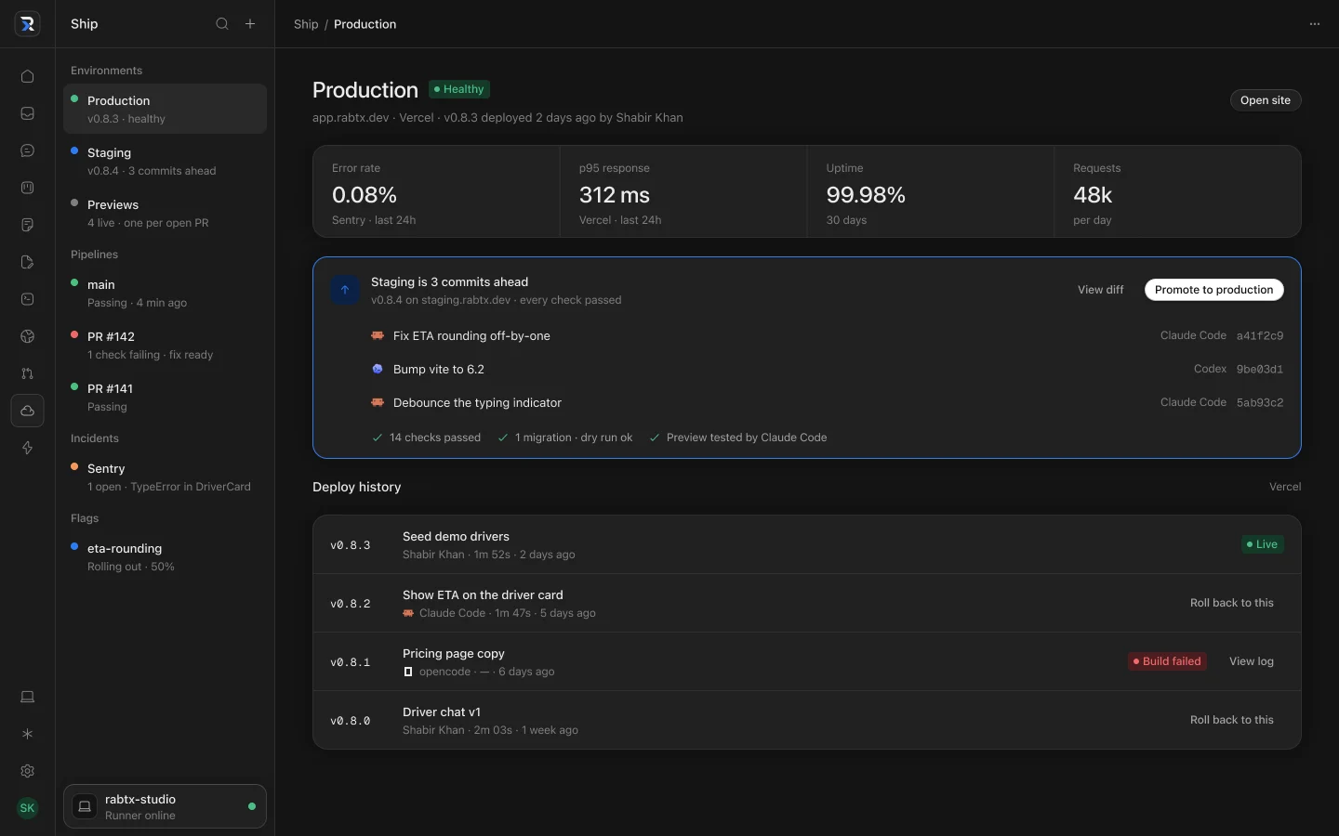Image resolution: width=1339 pixels, height=836 pixels.
Task: Roll back to v0.8.0
Action: [1232, 720]
